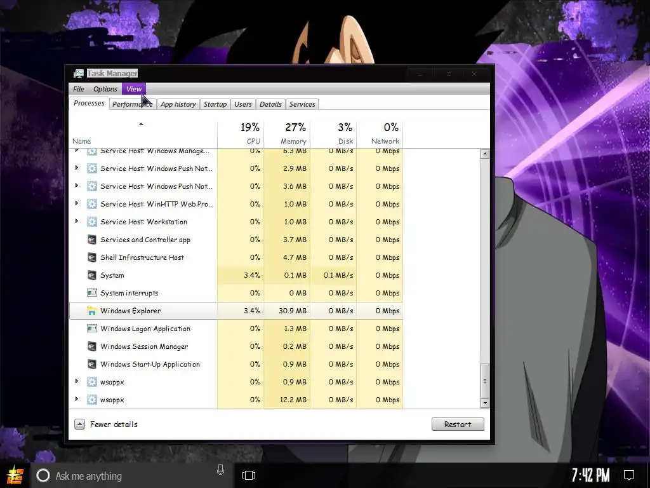Click gear icon of first wsappx
This screenshot has height=488, width=650.
pyautogui.click(x=91, y=382)
